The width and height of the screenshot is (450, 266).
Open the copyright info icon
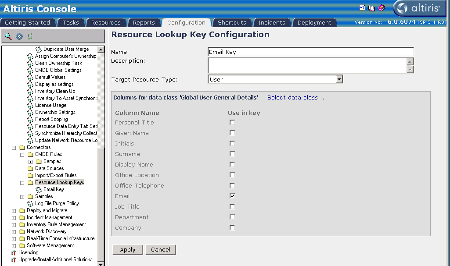(x=362, y=8)
